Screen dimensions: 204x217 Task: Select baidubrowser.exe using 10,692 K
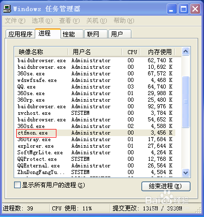(95, 67)
